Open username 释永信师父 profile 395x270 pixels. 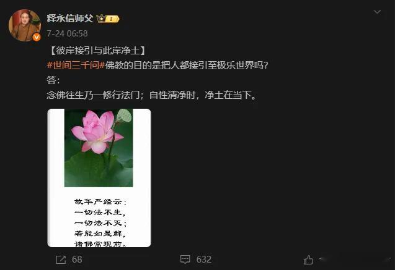pos(70,19)
